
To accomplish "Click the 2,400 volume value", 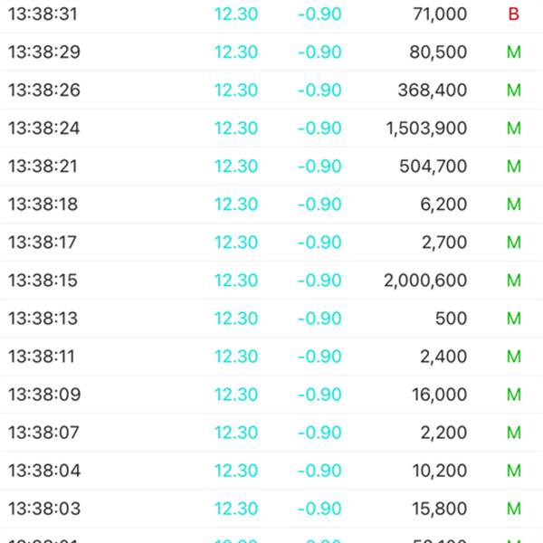I will click(x=444, y=357).
